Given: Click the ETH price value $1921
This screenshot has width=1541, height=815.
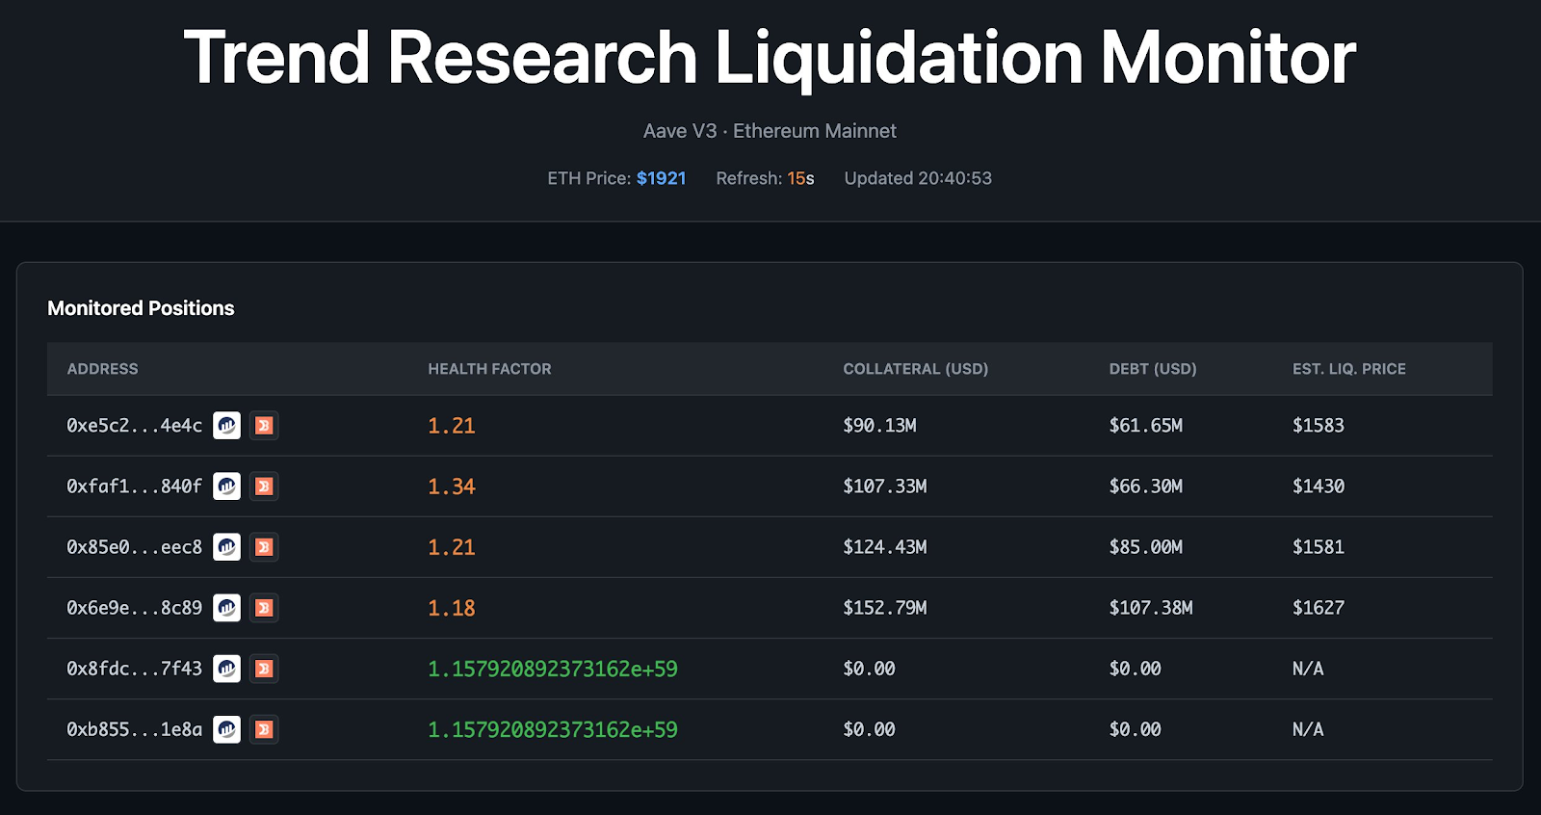Looking at the screenshot, I should point(661,178).
